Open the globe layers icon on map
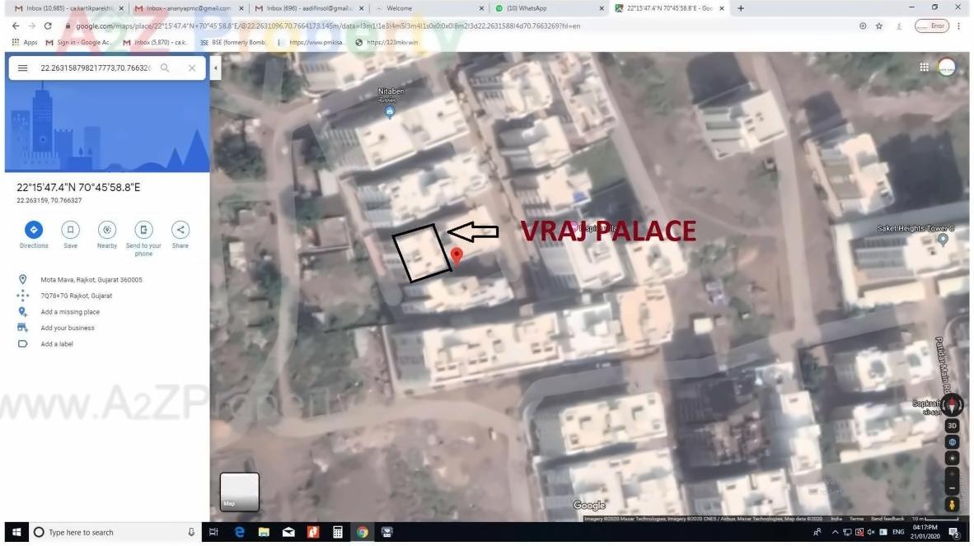This screenshot has width=974, height=546. pyautogui.click(x=952, y=441)
